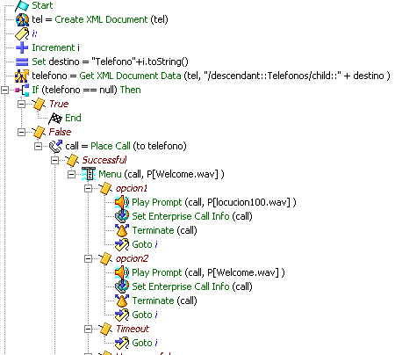Image resolution: width=395 pixels, height=355 pixels.
Task: Select the Create XML Document step icon
Action: [x=22, y=19]
